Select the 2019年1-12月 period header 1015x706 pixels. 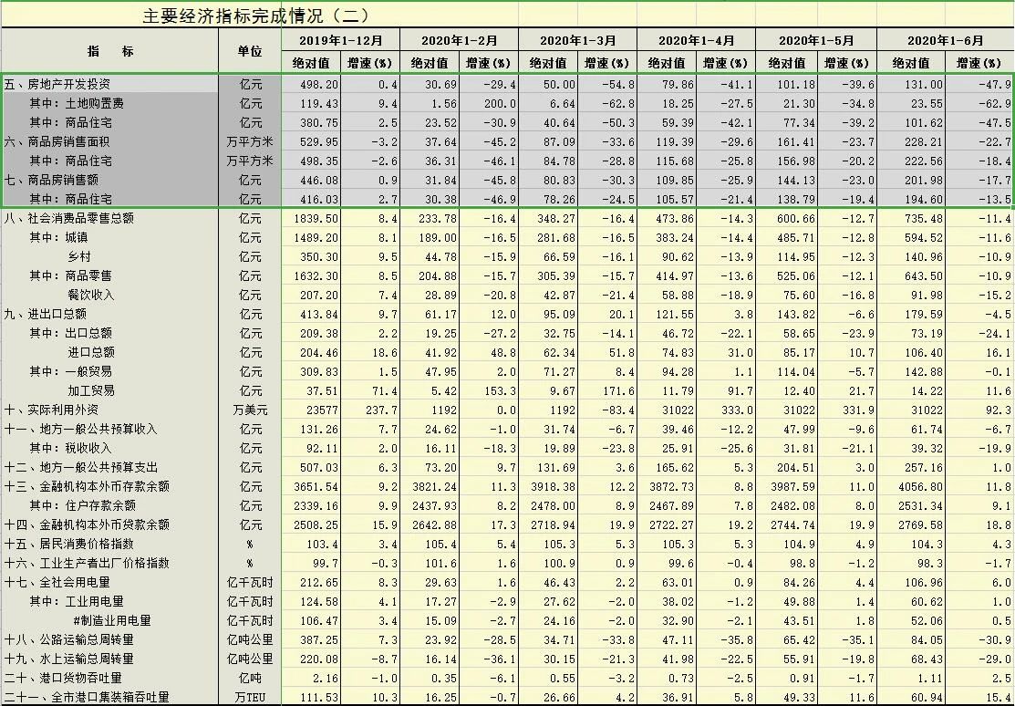point(340,40)
